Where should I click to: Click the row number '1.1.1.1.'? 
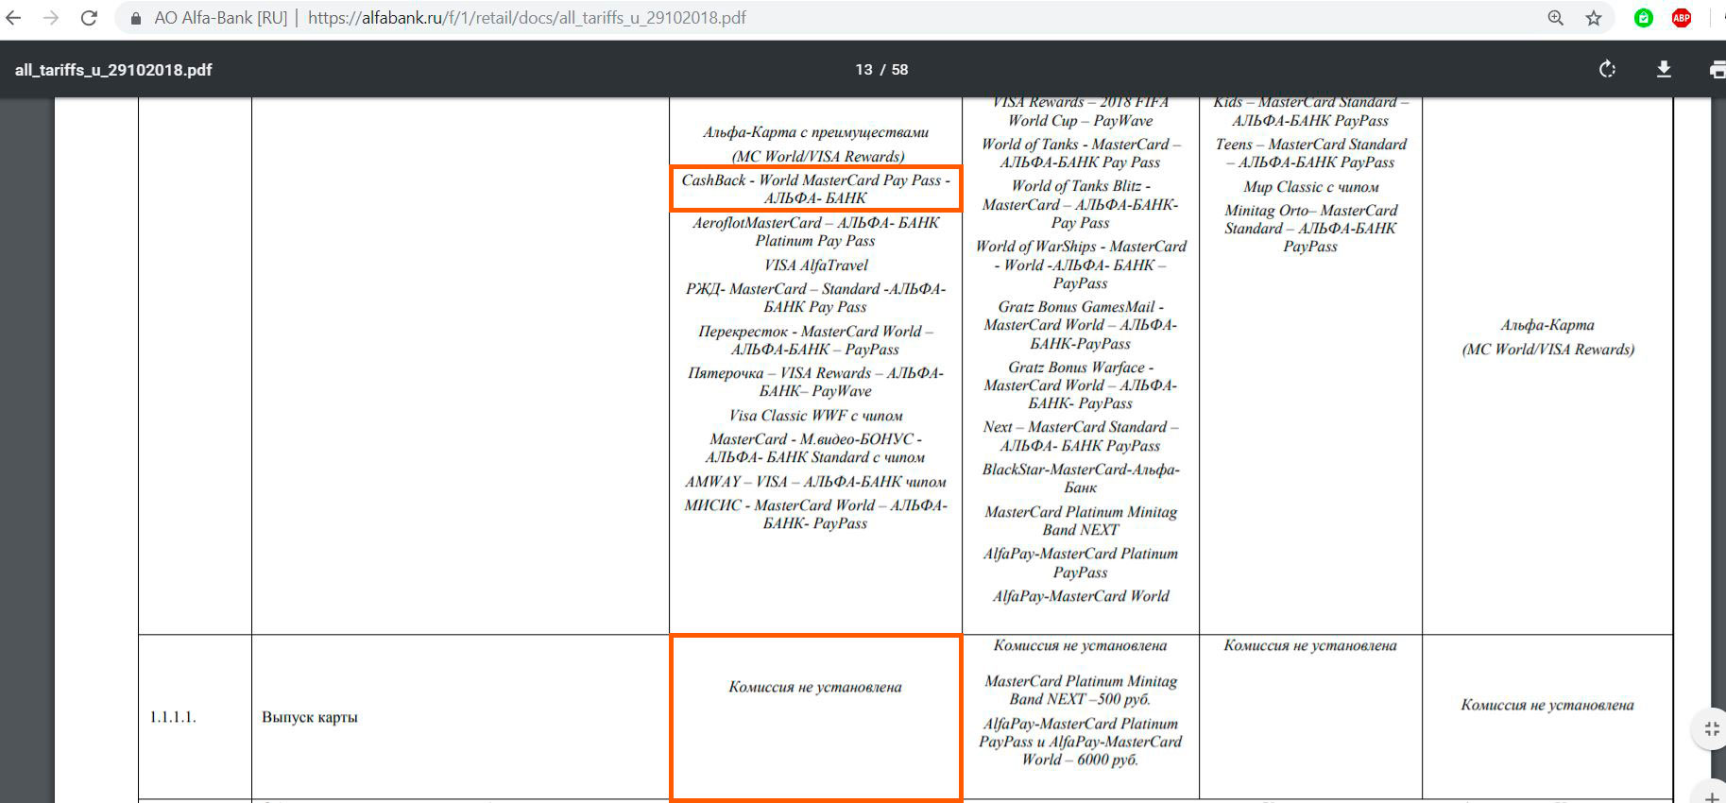173,717
